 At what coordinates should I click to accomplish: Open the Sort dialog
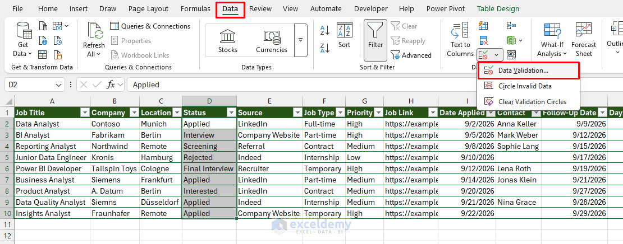[x=345, y=36]
